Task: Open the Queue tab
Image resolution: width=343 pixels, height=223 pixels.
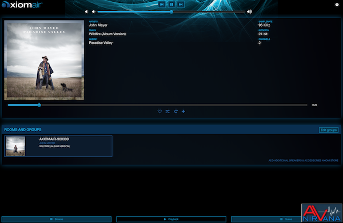Action: point(266,219)
